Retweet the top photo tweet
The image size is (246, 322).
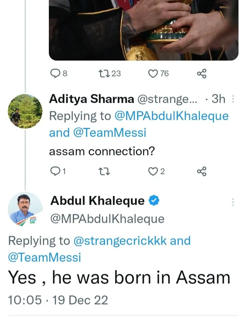[x=110, y=73]
